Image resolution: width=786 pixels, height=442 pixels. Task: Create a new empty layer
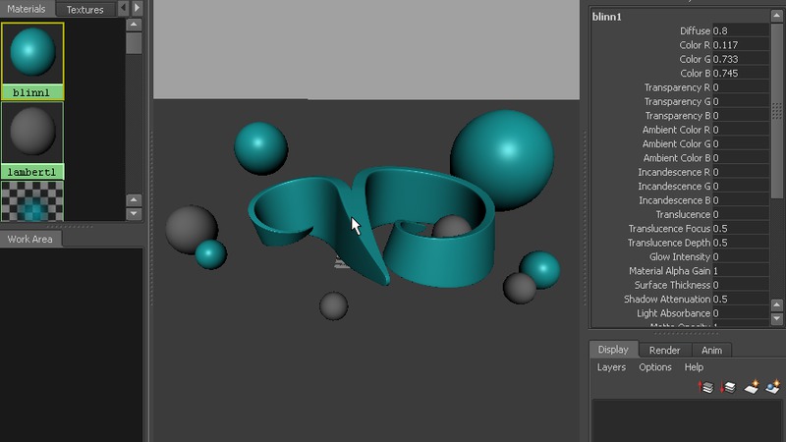tap(751, 388)
